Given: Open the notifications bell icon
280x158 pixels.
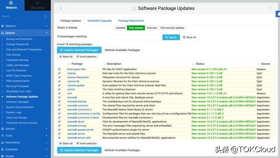Looking at the screenshot, I should (x=278, y=14).
